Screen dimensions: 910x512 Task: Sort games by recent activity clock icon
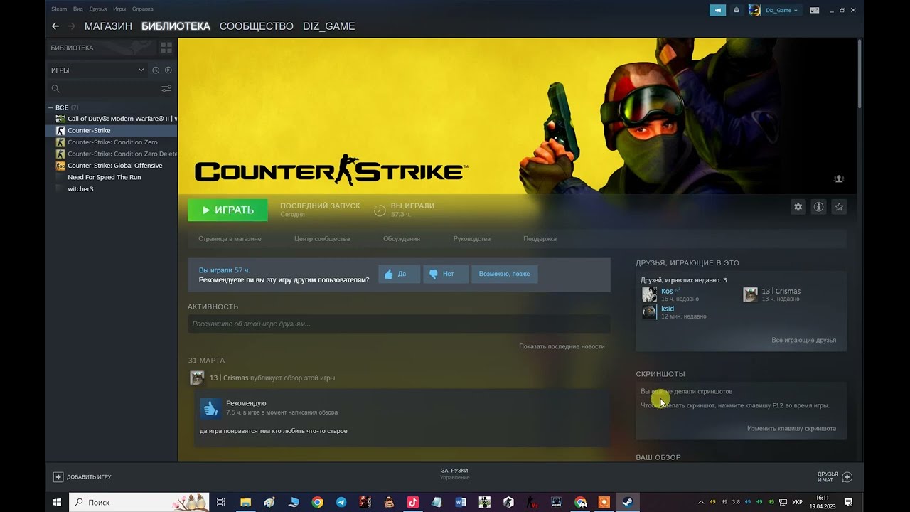coord(156,70)
